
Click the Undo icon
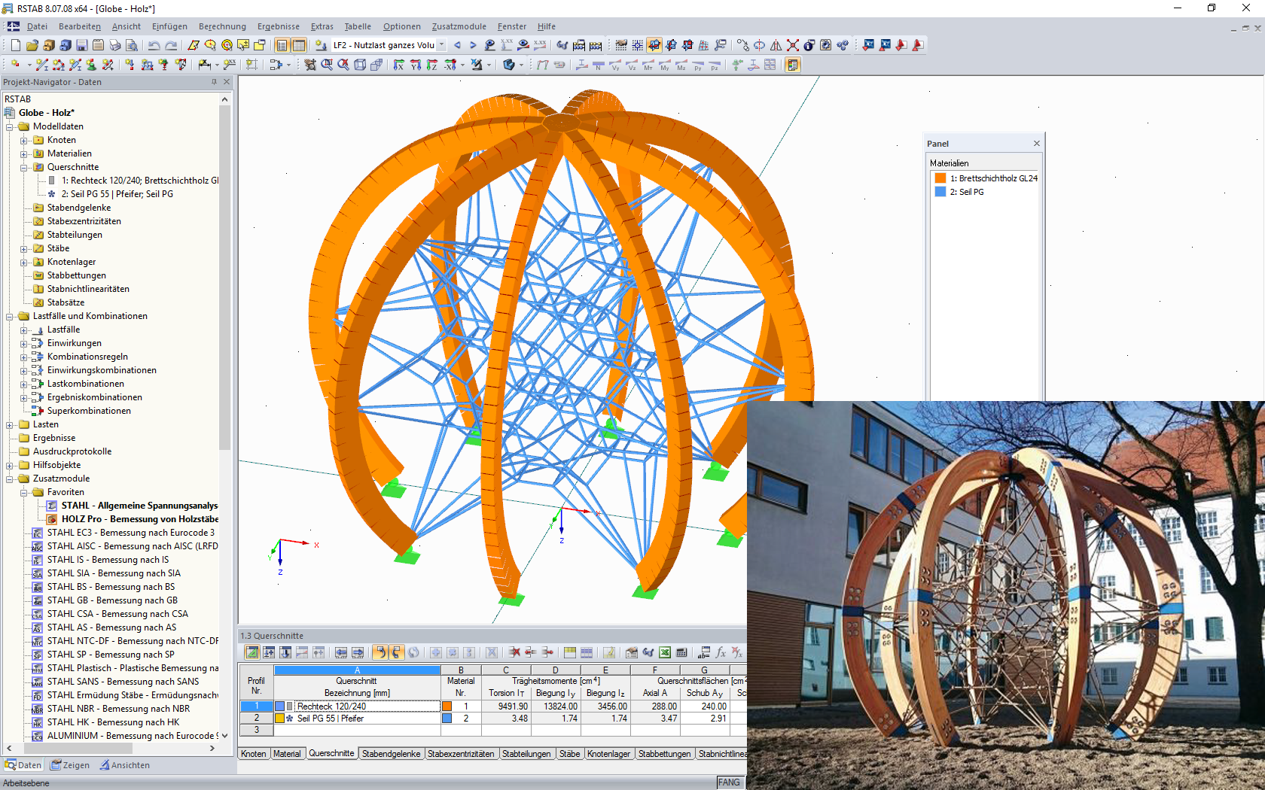pyautogui.click(x=153, y=45)
